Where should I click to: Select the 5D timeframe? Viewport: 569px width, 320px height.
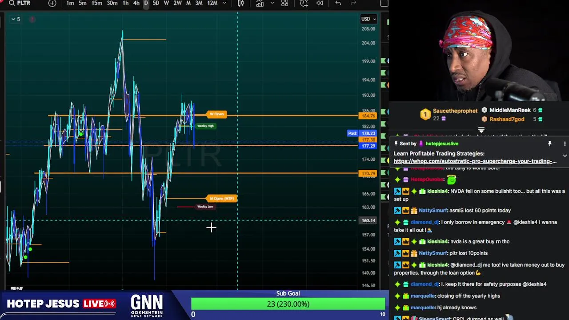(x=156, y=3)
